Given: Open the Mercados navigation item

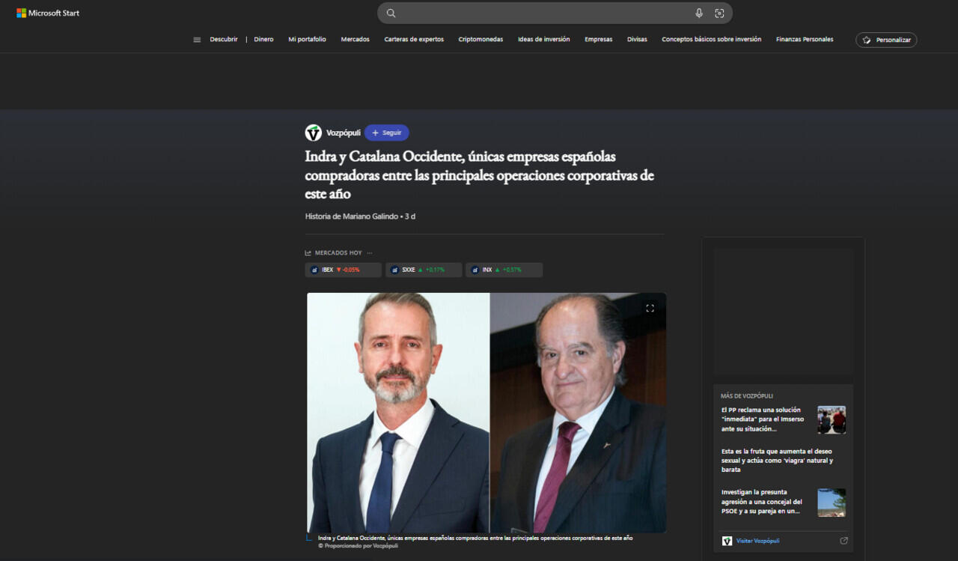Looking at the screenshot, I should 355,40.
